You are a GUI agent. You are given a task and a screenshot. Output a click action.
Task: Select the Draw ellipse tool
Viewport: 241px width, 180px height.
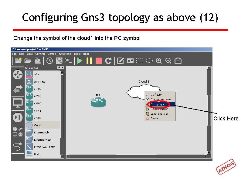point(149,61)
